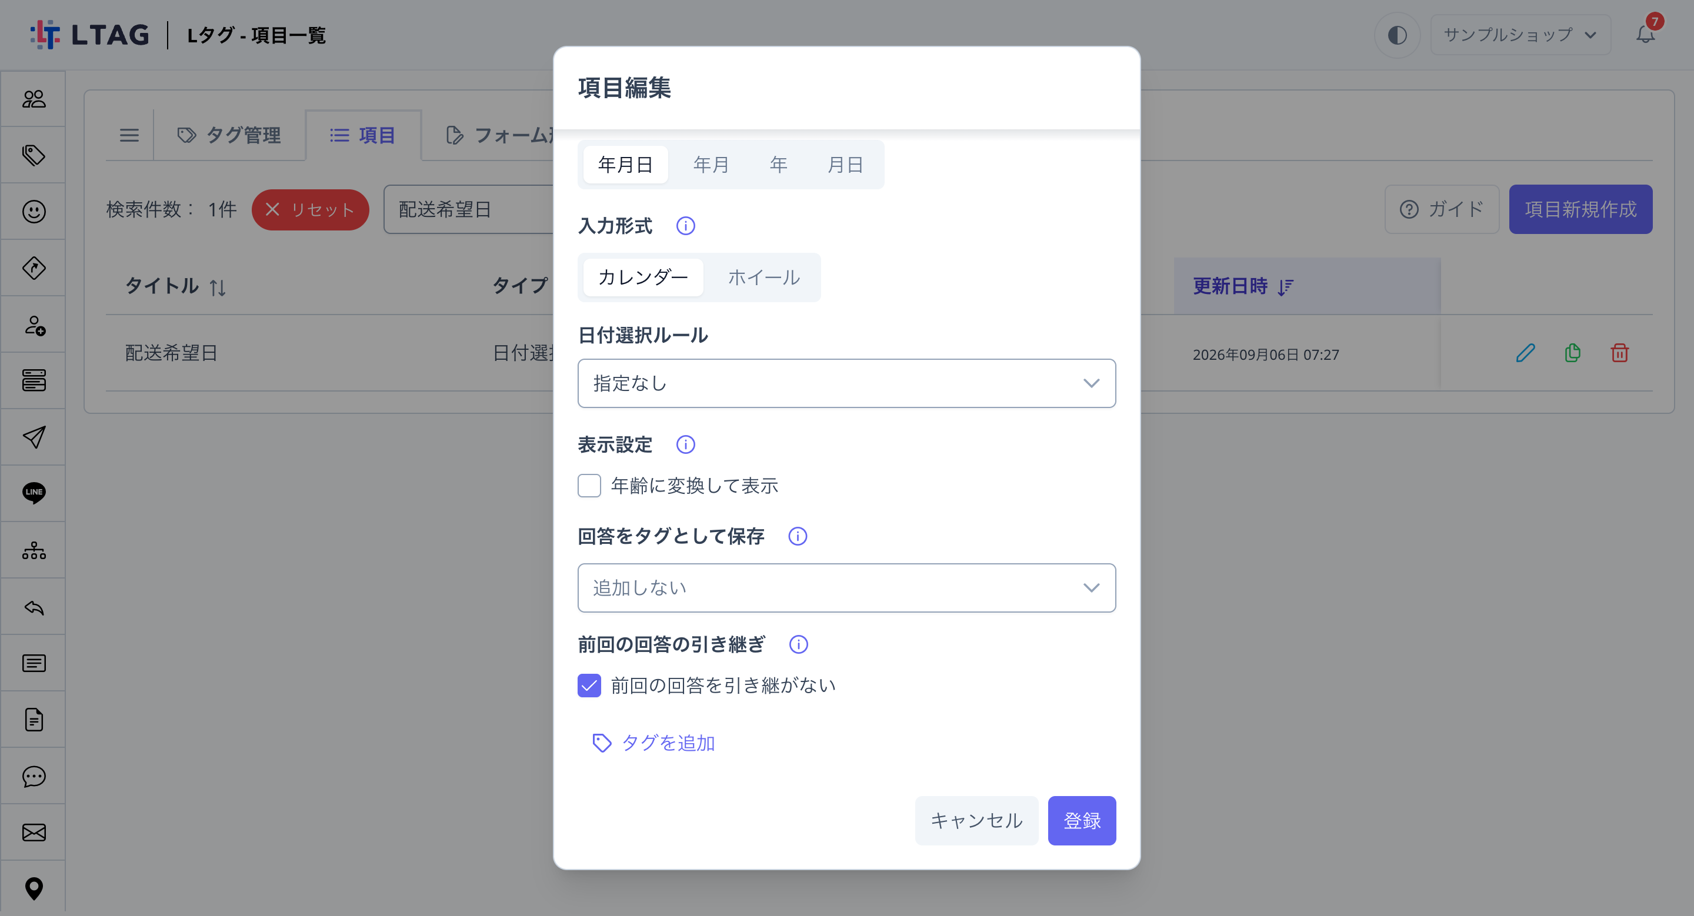Screen dimensions: 1694x916
Task: Check the 年齢に変換して表示 checkbox
Action: click(589, 486)
